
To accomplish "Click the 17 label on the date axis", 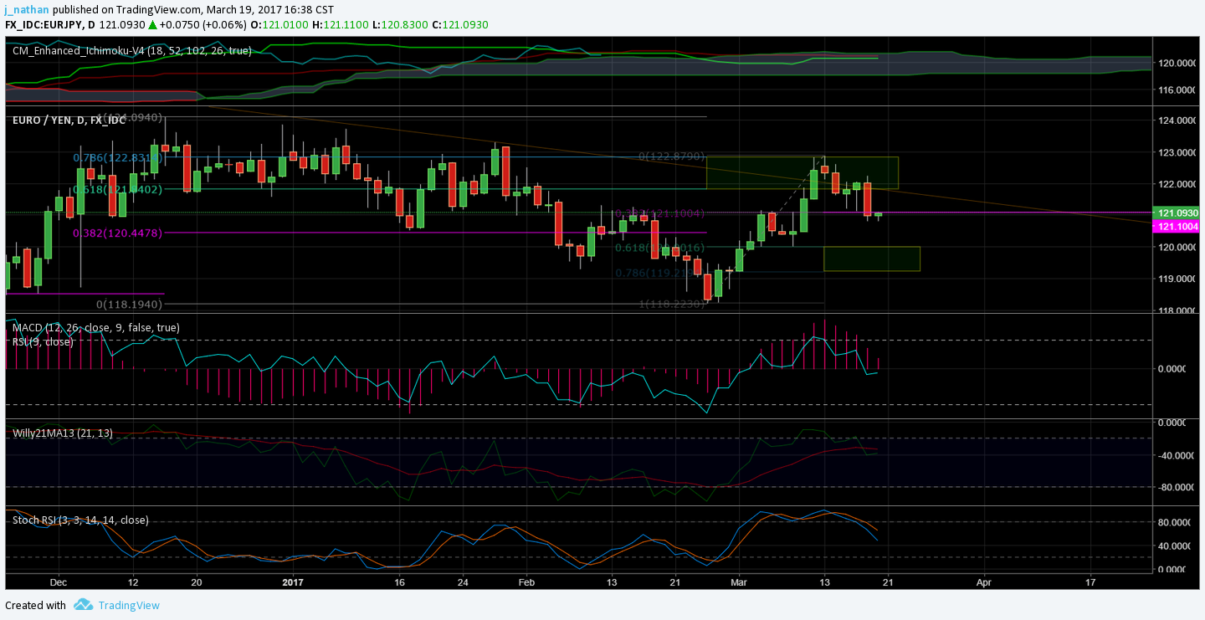I will click(1090, 582).
